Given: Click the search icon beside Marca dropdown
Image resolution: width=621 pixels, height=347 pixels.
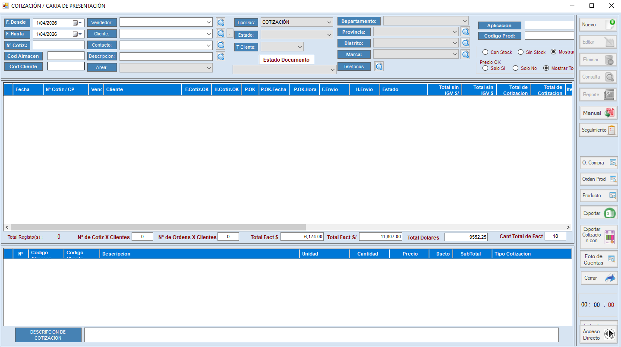Looking at the screenshot, I should pyautogui.click(x=465, y=54).
